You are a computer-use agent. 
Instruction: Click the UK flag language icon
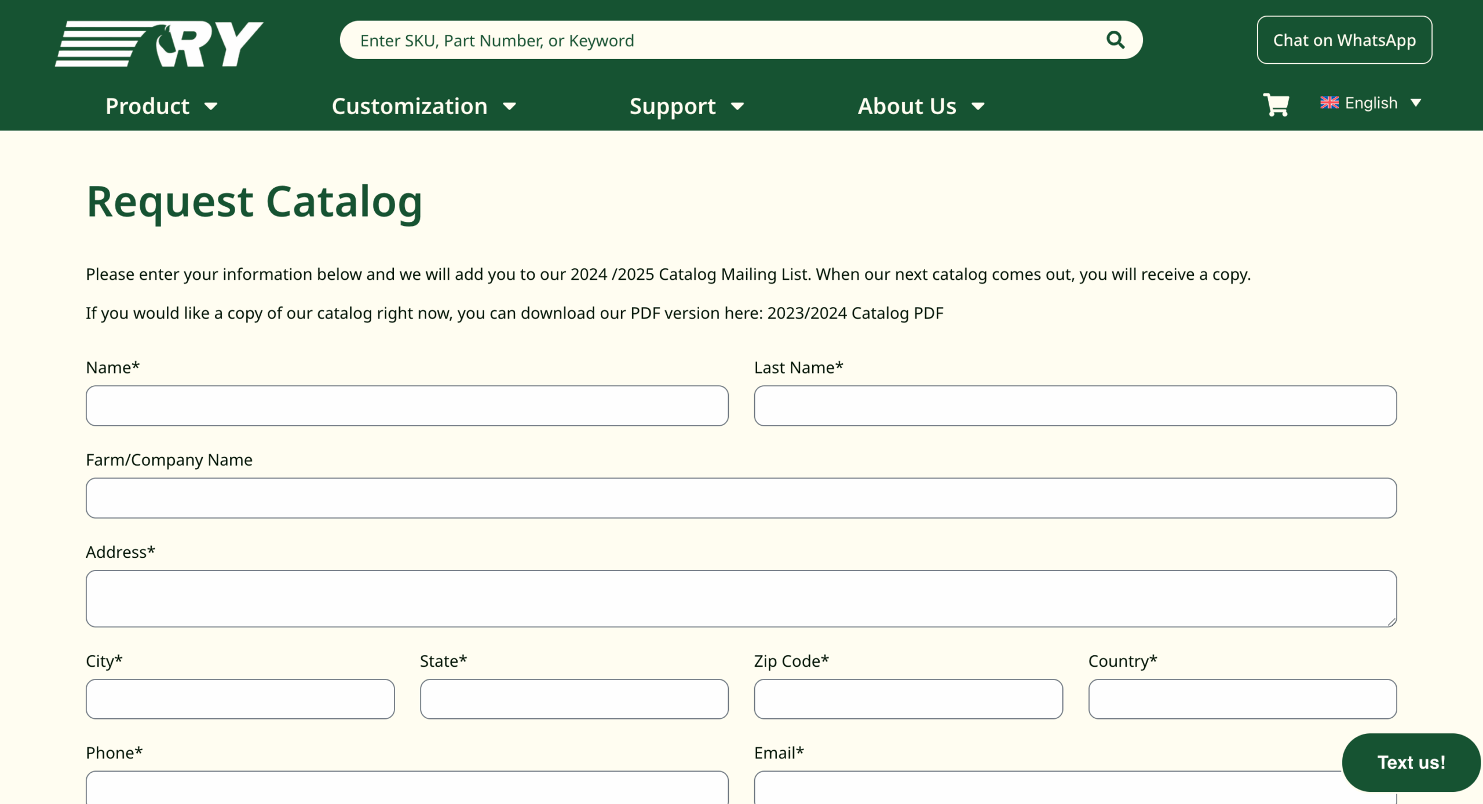pos(1329,103)
